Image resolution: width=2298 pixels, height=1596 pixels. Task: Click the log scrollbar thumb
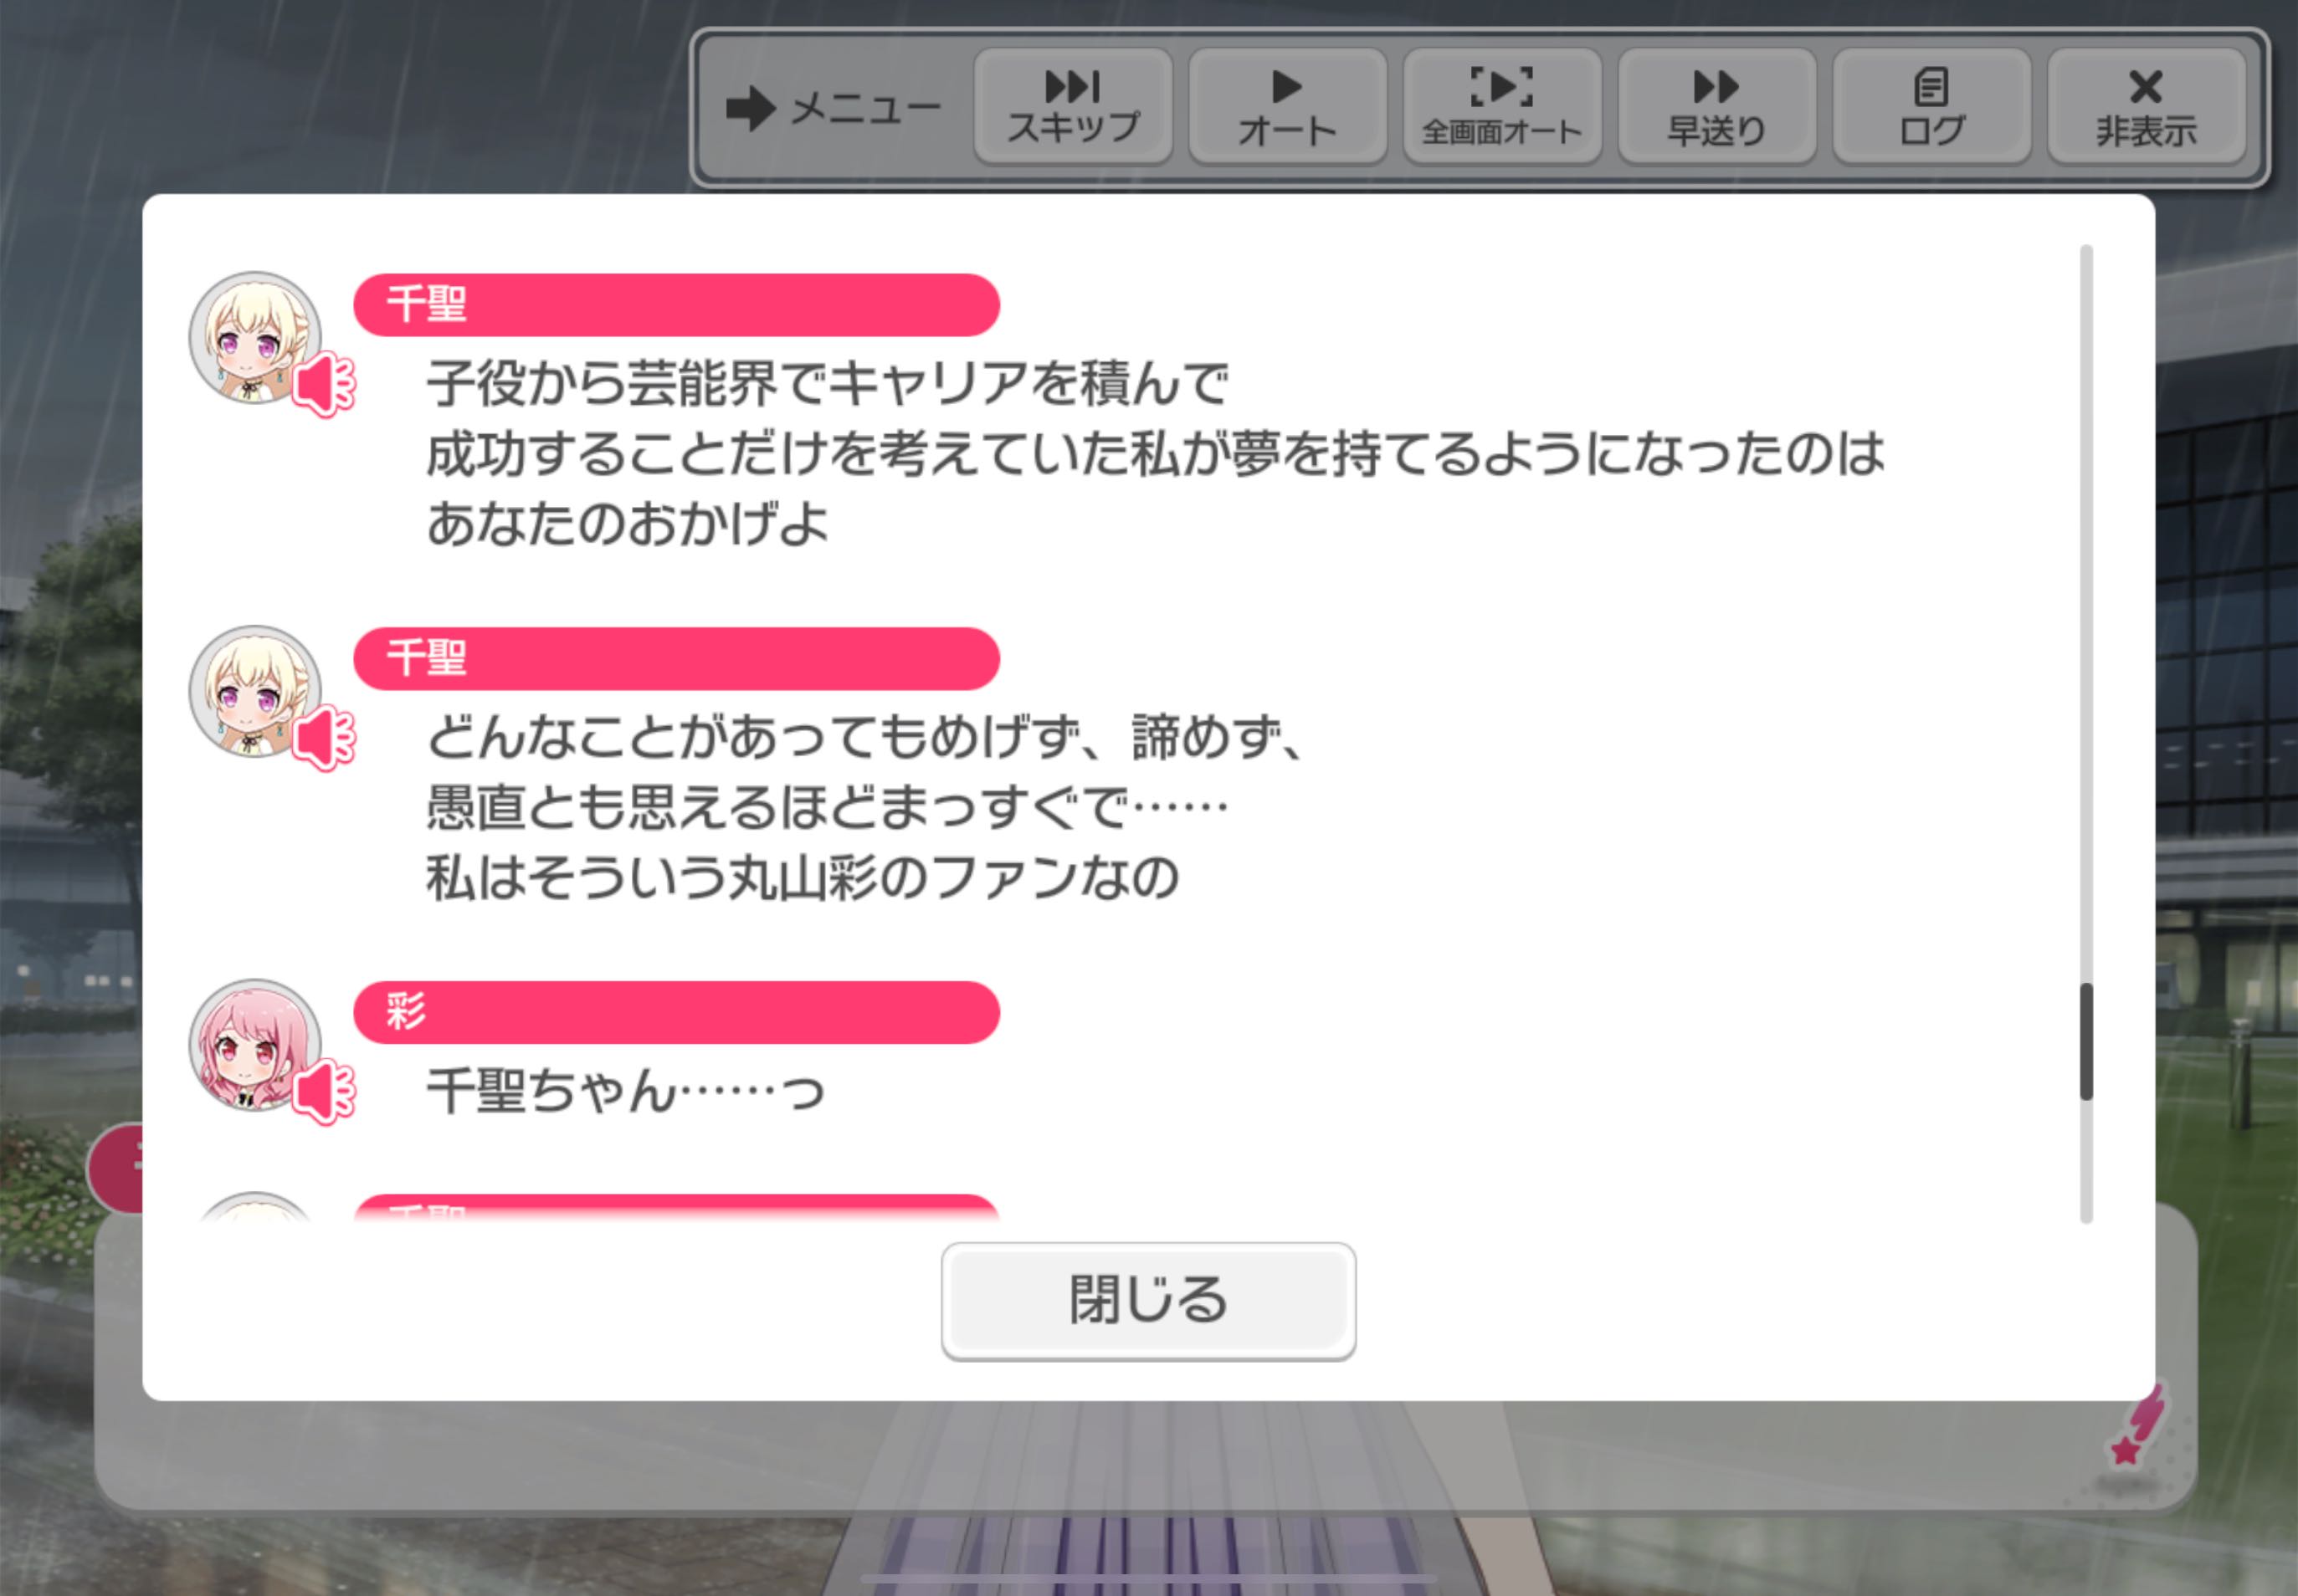point(2086,1041)
